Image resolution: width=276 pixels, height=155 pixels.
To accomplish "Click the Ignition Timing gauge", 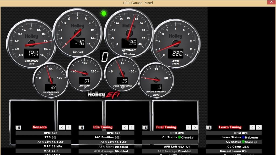I will [129, 33].
